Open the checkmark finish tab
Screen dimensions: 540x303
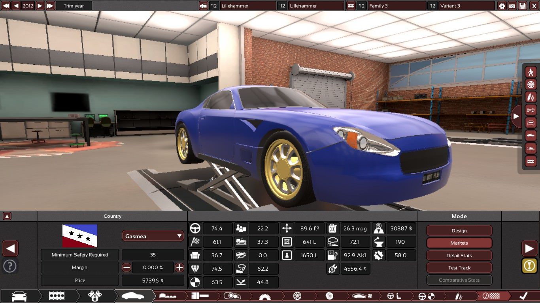click(x=523, y=296)
